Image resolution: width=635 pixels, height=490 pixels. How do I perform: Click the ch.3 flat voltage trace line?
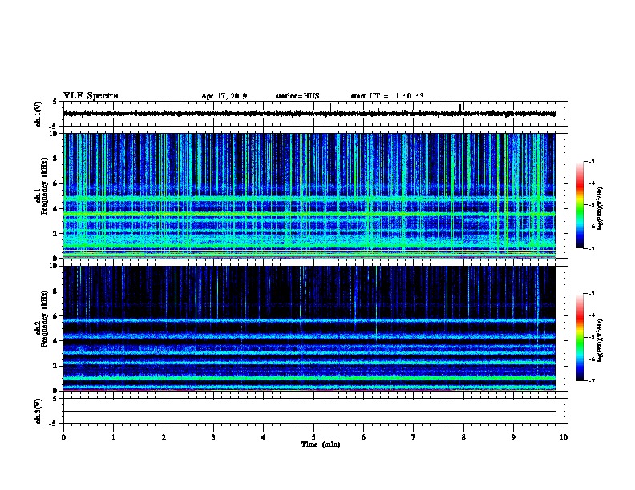click(x=309, y=412)
